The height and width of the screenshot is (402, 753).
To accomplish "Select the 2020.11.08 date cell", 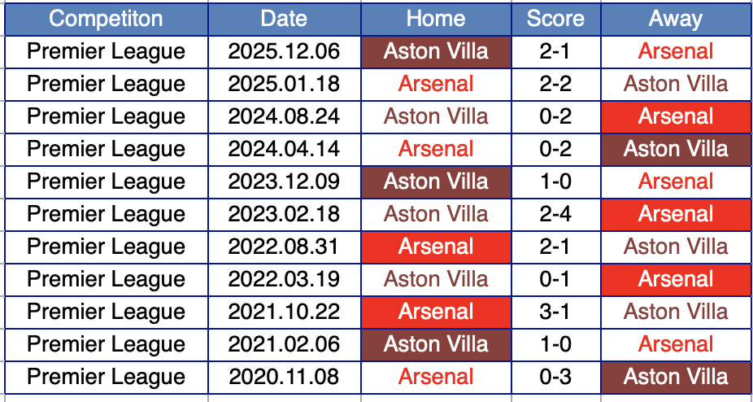I will point(284,377).
